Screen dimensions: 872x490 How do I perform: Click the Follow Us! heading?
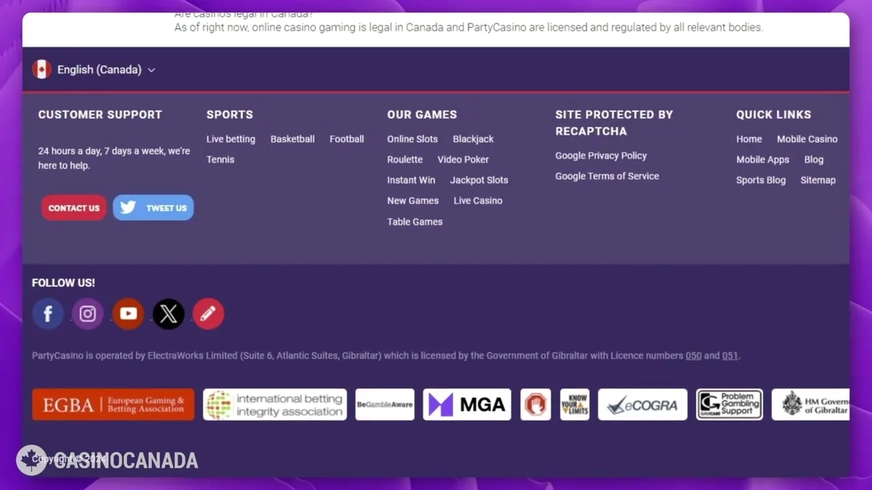63,282
